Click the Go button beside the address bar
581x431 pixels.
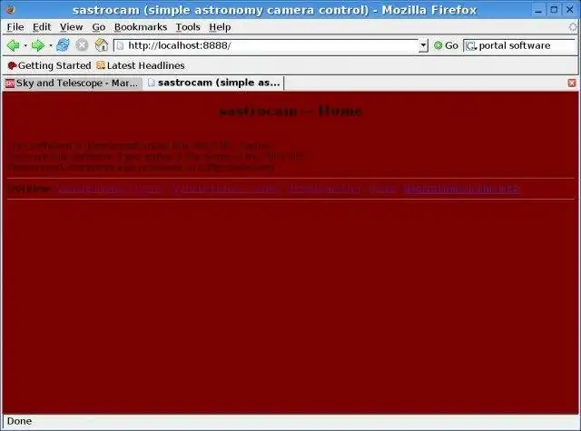click(x=446, y=45)
